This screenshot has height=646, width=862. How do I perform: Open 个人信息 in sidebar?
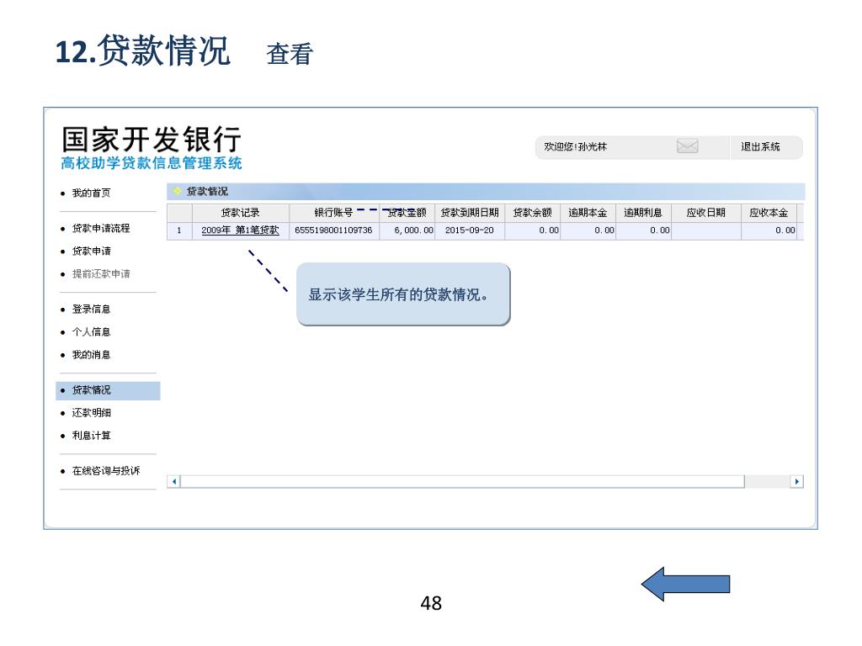click(91, 331)
